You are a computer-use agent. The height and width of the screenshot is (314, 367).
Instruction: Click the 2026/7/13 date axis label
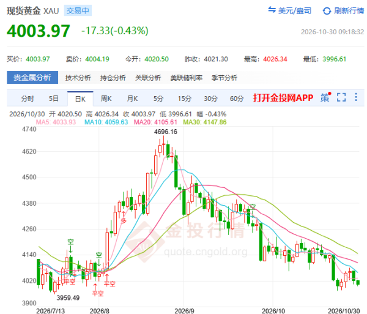(x=51, y=311)
